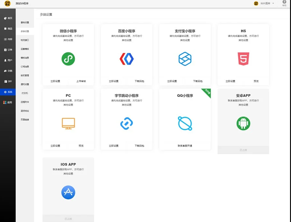The width and height of the screenshot is (291, 222).
Task: Click 立即设置 on the PC card
Action: (x=55, y=146)
